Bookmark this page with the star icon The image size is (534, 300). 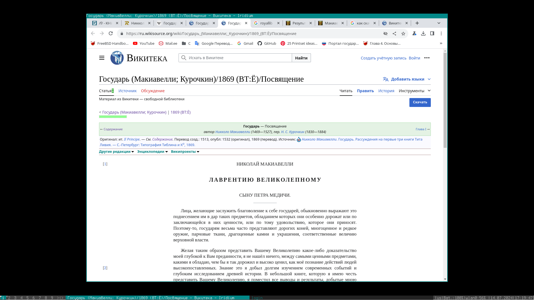(403, 34)
